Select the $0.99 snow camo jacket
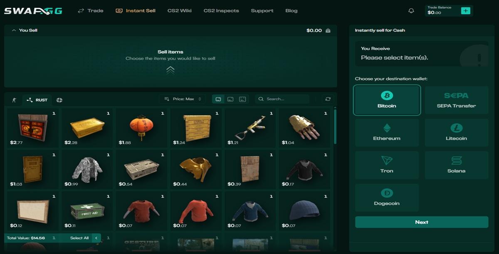The height and width of the screenshot is (254, 499). click(87, 169)
